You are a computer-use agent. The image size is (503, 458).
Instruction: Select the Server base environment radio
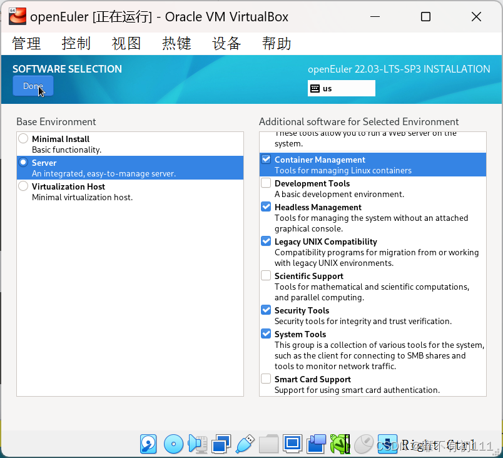pos(23,162)
